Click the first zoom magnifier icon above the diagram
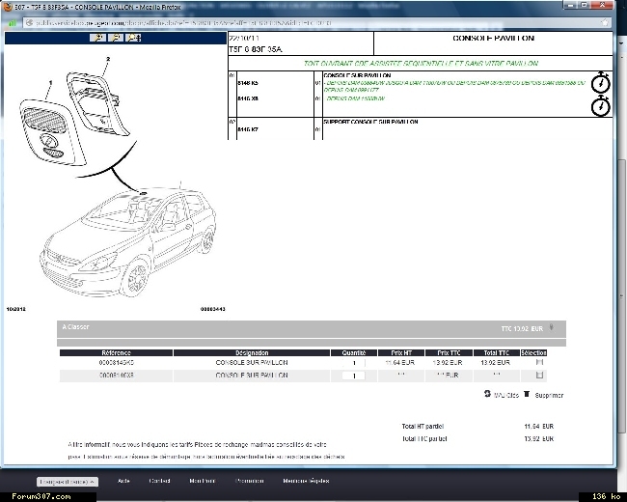 [x=97, y=38]
